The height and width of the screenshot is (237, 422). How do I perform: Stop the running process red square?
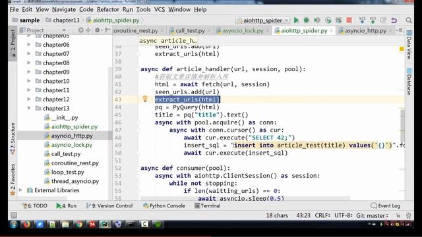[x=349, y=20]
